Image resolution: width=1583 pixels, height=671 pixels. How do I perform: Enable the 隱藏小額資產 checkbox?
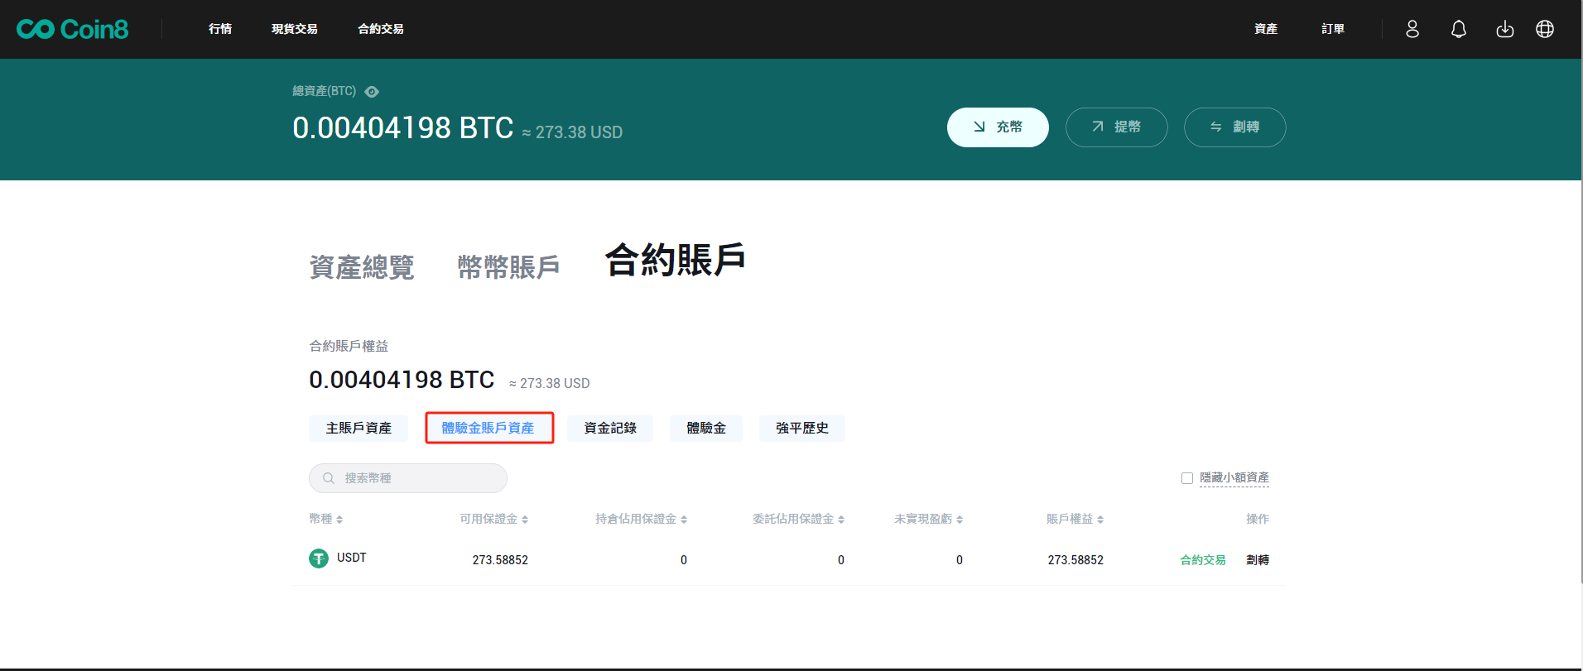pos(1187,478)
